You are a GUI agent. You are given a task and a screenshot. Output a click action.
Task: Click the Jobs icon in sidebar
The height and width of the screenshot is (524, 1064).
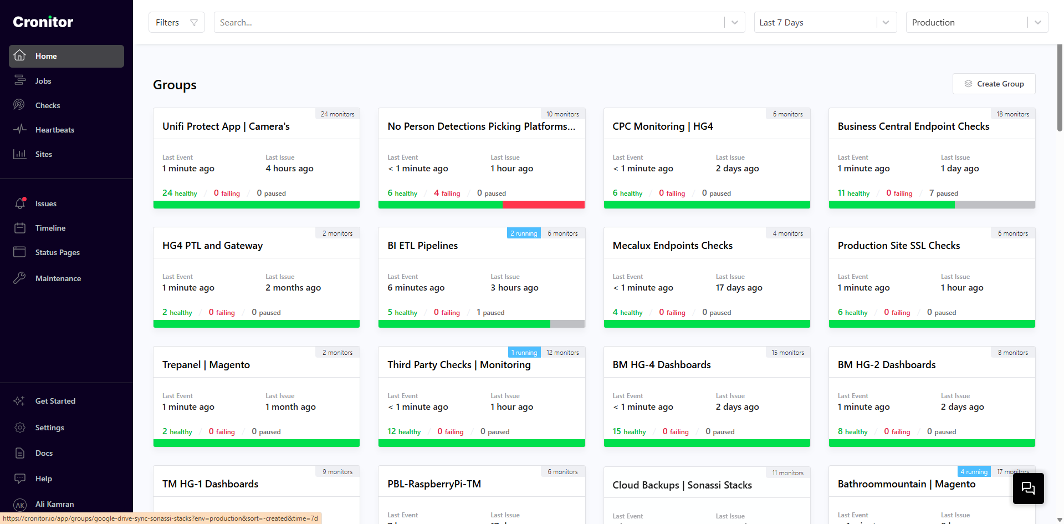click(x=20, y=80)
